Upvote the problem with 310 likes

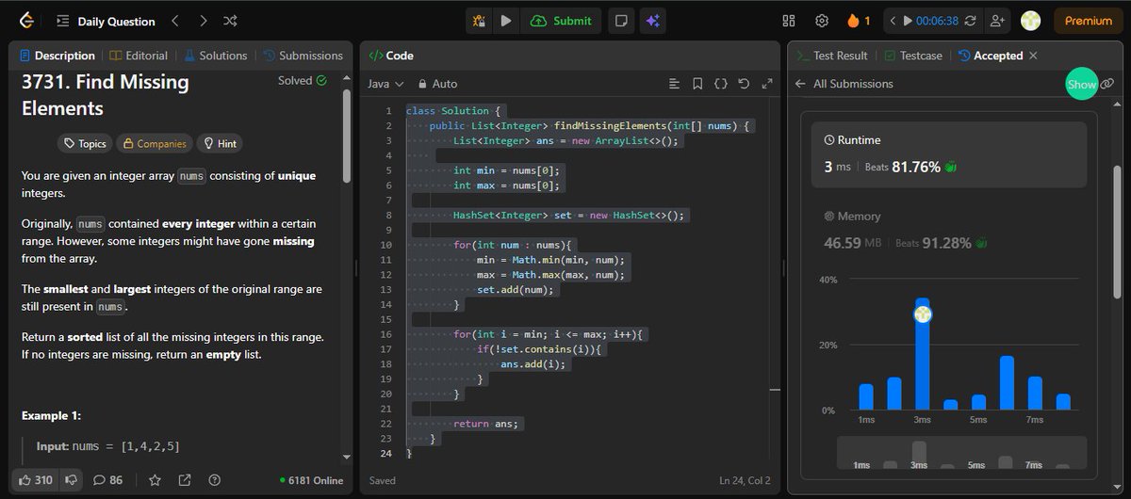(36, 480)
